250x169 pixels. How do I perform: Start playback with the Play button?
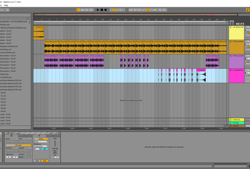[98, 10]
